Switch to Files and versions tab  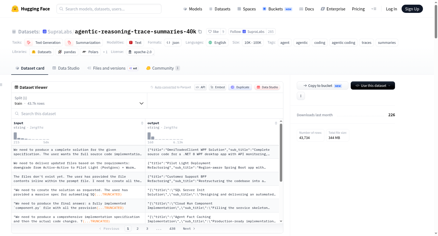tap(113, 68)
